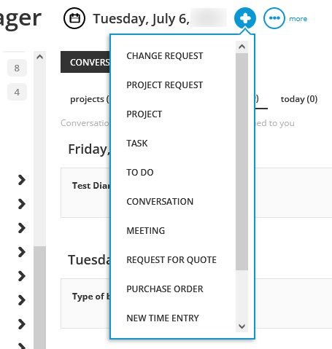Click the calendar icon beside the date
Screen dimensions: 332x349
click(x=74, y=18)
